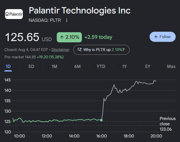
Task: Follow Palantir Technologies stock
Action: 163,37
